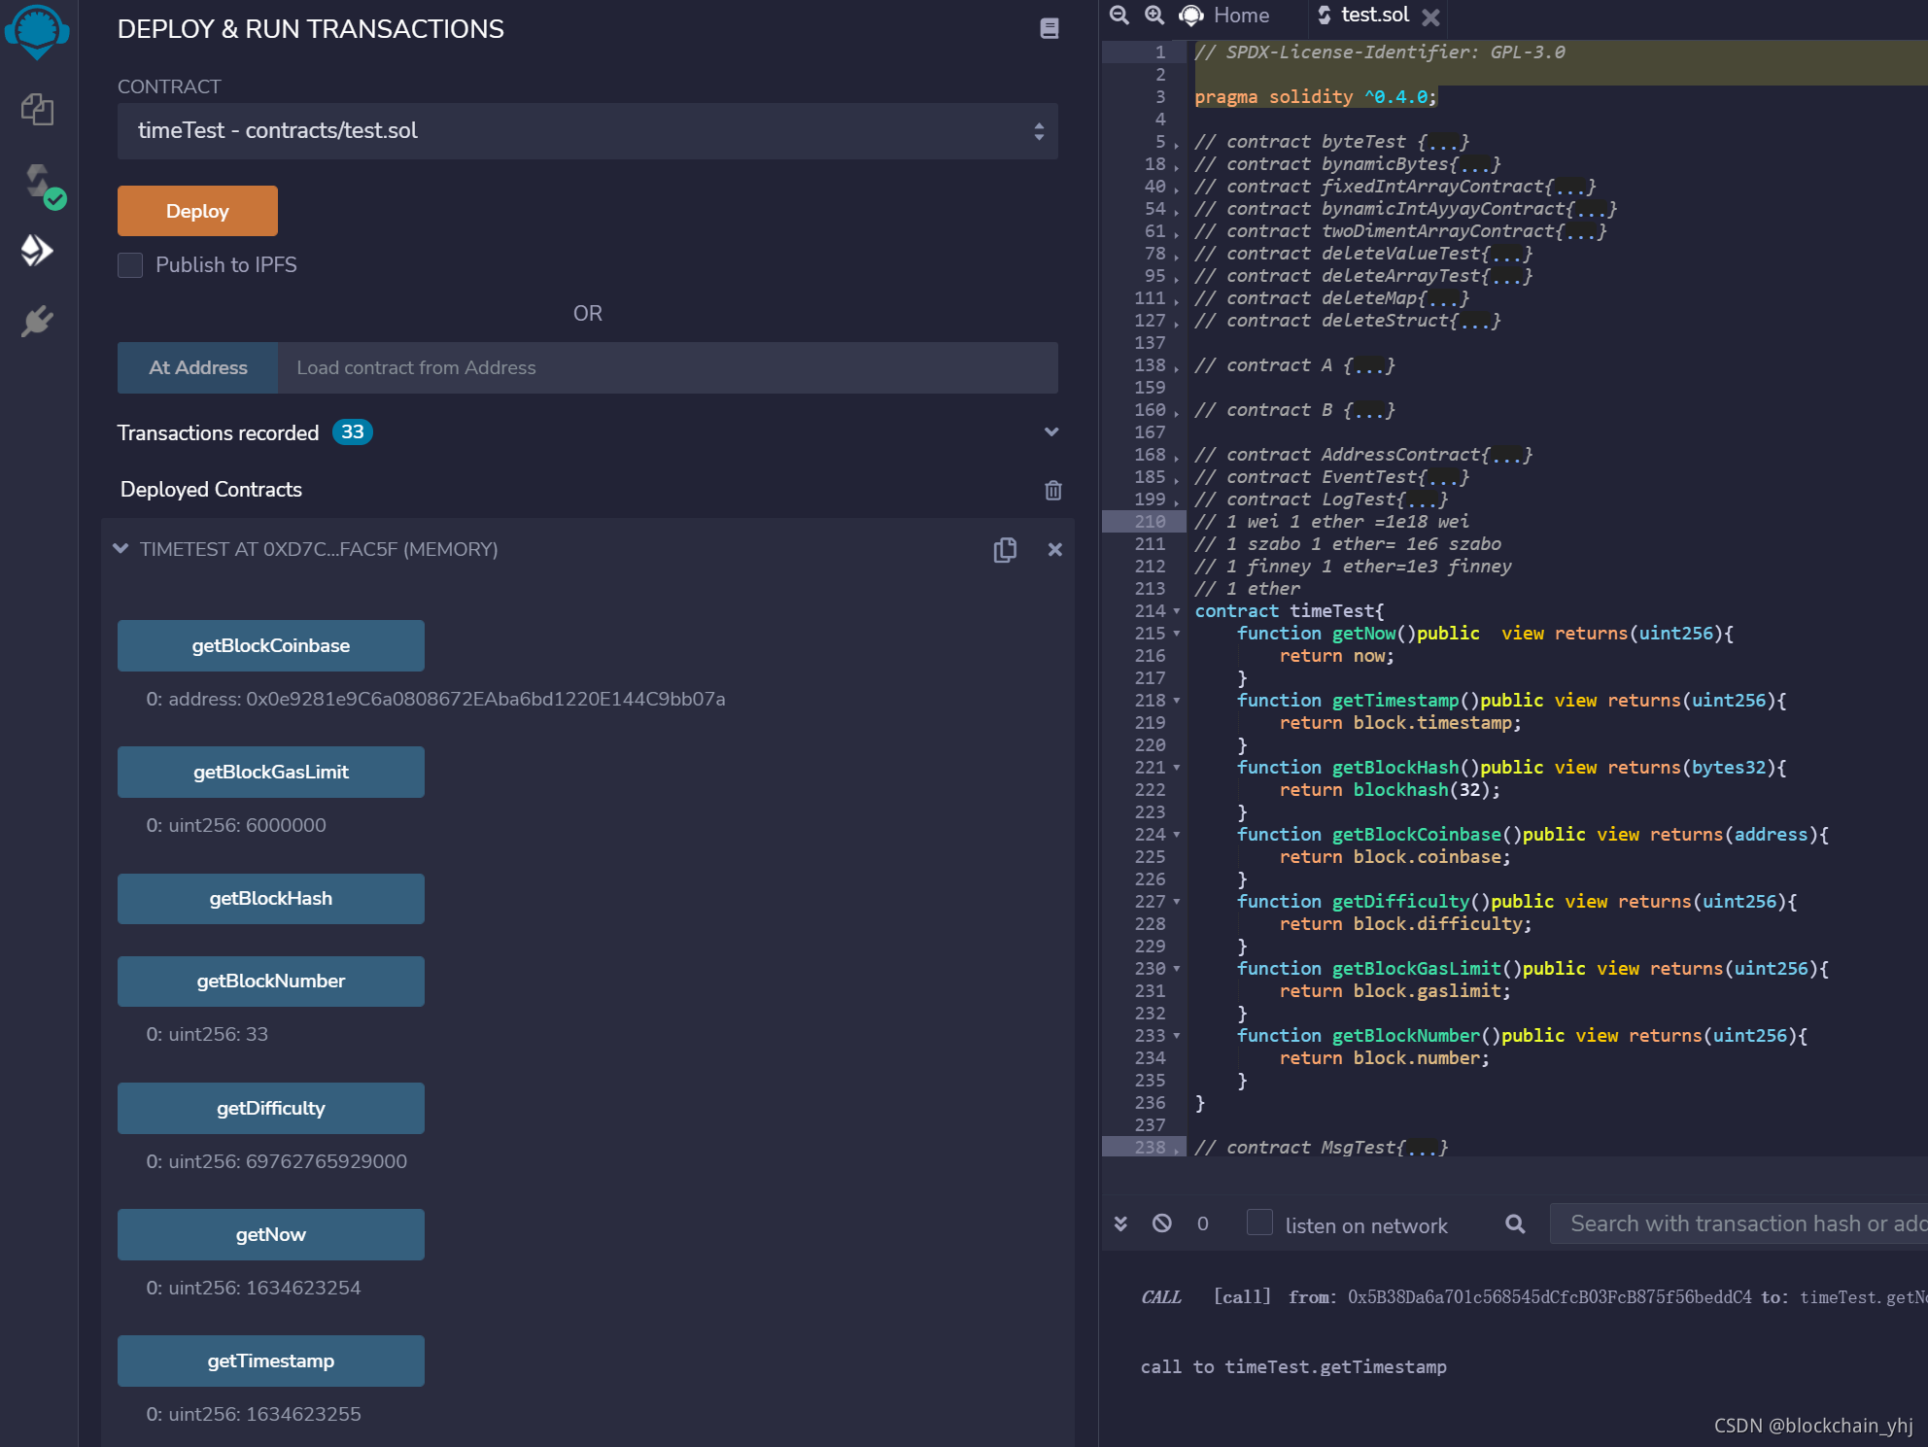Copy the deployed TIMETEST contract address

coord(1005,550)
